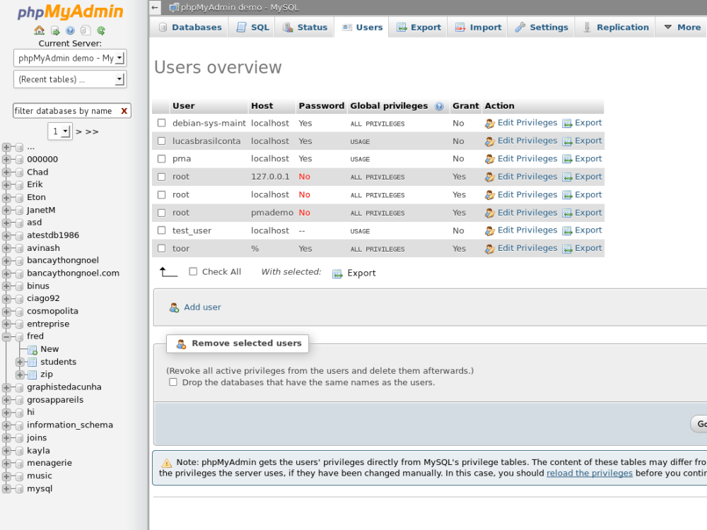The height and width of the screenshot is (530, 707).
Task: Tick checkbox for debian-sys-maint user
Action: pyautogui.click(x=161, y=123)
